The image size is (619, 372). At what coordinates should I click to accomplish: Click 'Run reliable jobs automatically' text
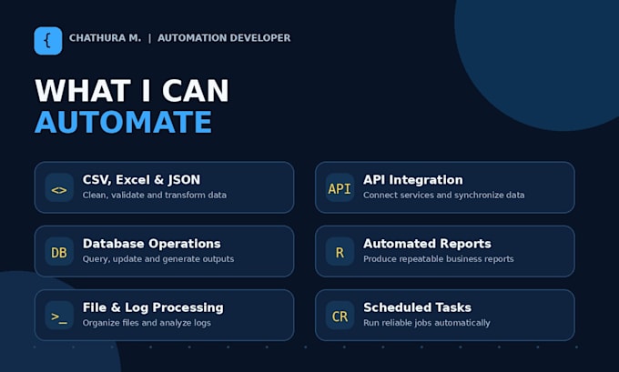point(426,323)
